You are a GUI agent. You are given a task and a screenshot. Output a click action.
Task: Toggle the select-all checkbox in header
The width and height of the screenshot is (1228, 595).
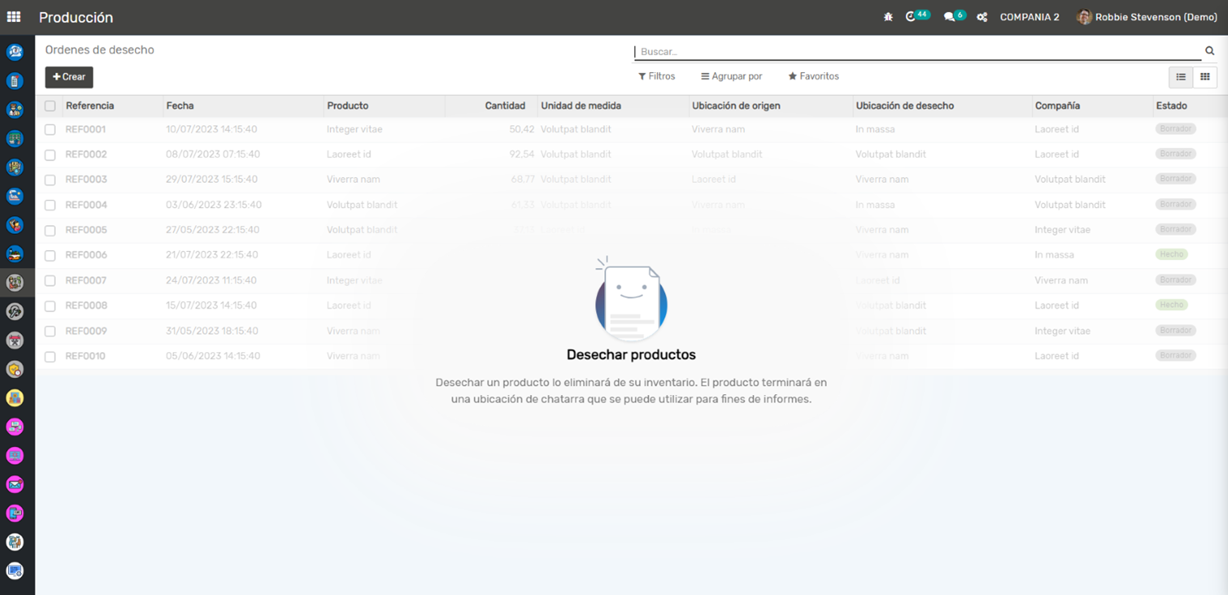coord(50,106)
